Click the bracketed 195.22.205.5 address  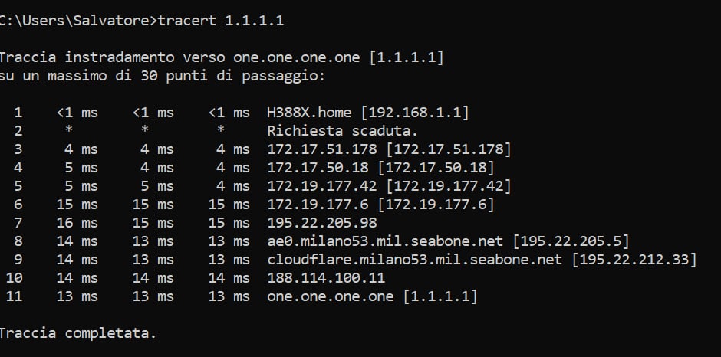click(x=571, y=241)
